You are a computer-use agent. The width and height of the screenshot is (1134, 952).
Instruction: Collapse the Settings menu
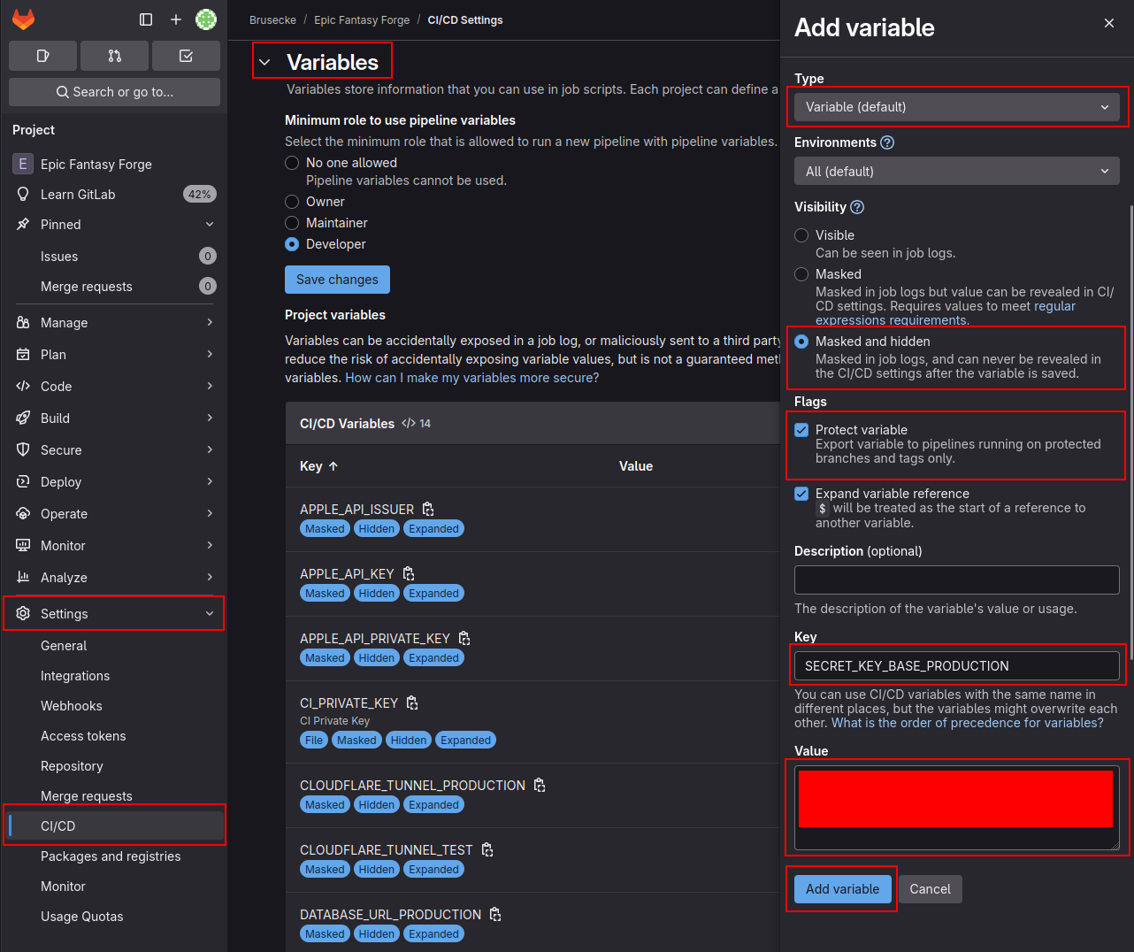tap(113, 613)
